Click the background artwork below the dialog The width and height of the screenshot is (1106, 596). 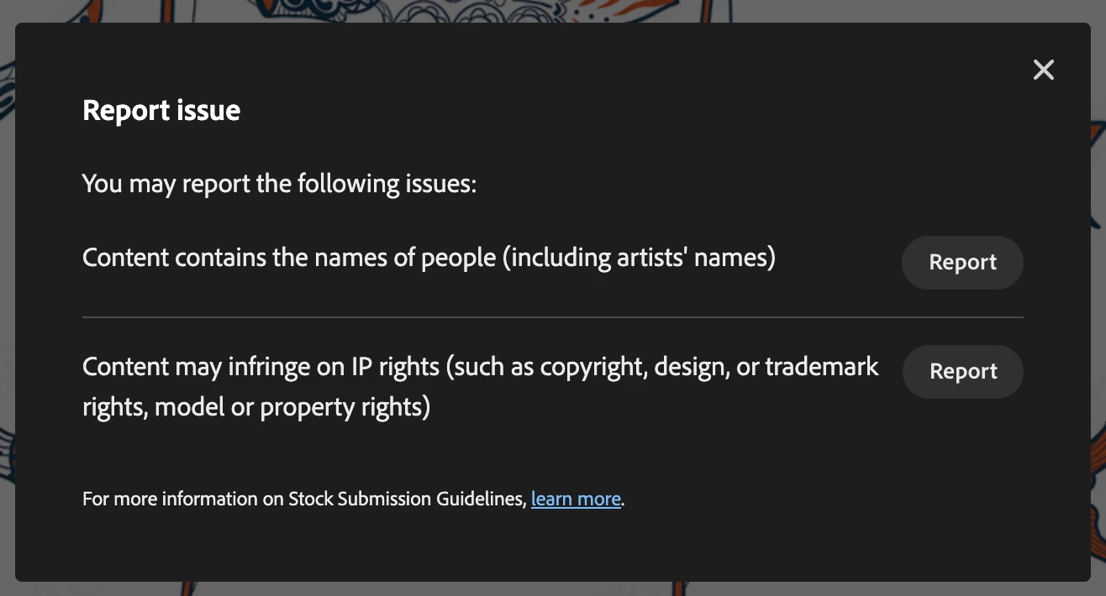pos(552,588)
